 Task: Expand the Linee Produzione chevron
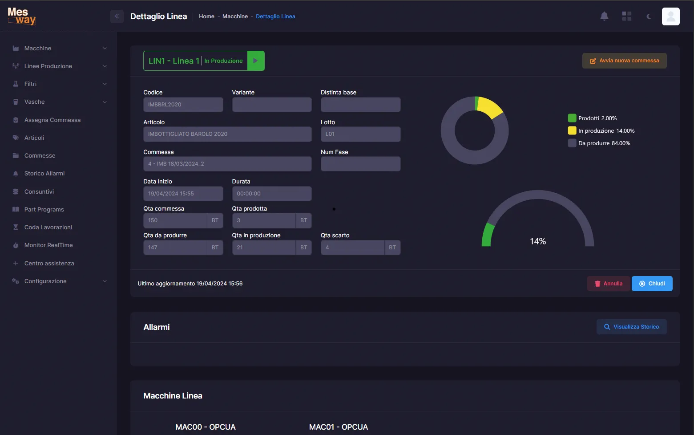tap(105, 66)
